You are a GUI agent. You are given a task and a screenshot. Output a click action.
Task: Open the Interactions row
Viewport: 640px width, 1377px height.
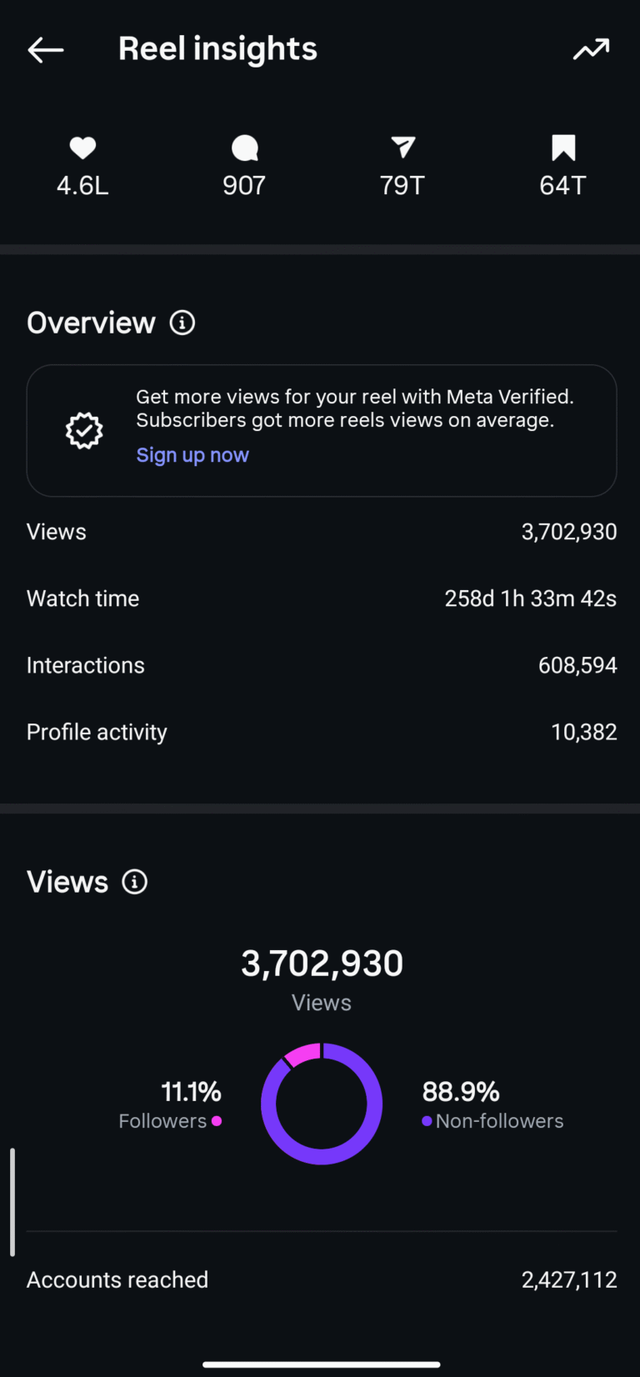pyautogui.click(x=322, y=665)
